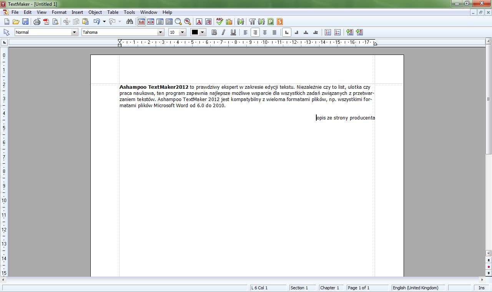
Task: Open the Table menu
Action: coord(113,12)
